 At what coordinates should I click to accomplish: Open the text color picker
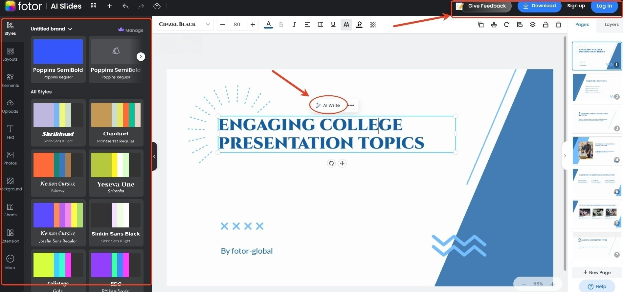point(268,25)
